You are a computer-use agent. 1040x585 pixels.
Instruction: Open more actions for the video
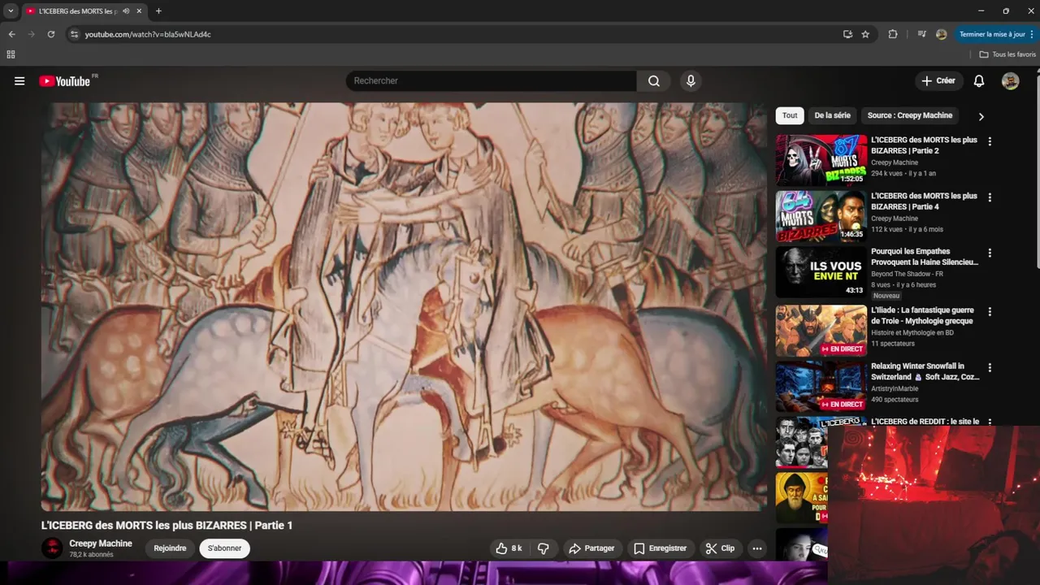point(757,548)
